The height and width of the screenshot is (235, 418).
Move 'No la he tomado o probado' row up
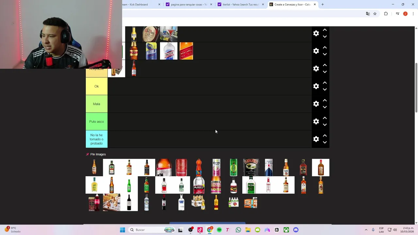pos(325,135)
